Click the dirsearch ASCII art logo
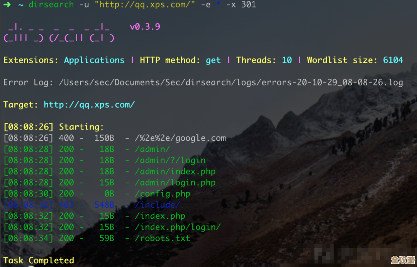Screen dimensions: 417x267 [59, 33]
